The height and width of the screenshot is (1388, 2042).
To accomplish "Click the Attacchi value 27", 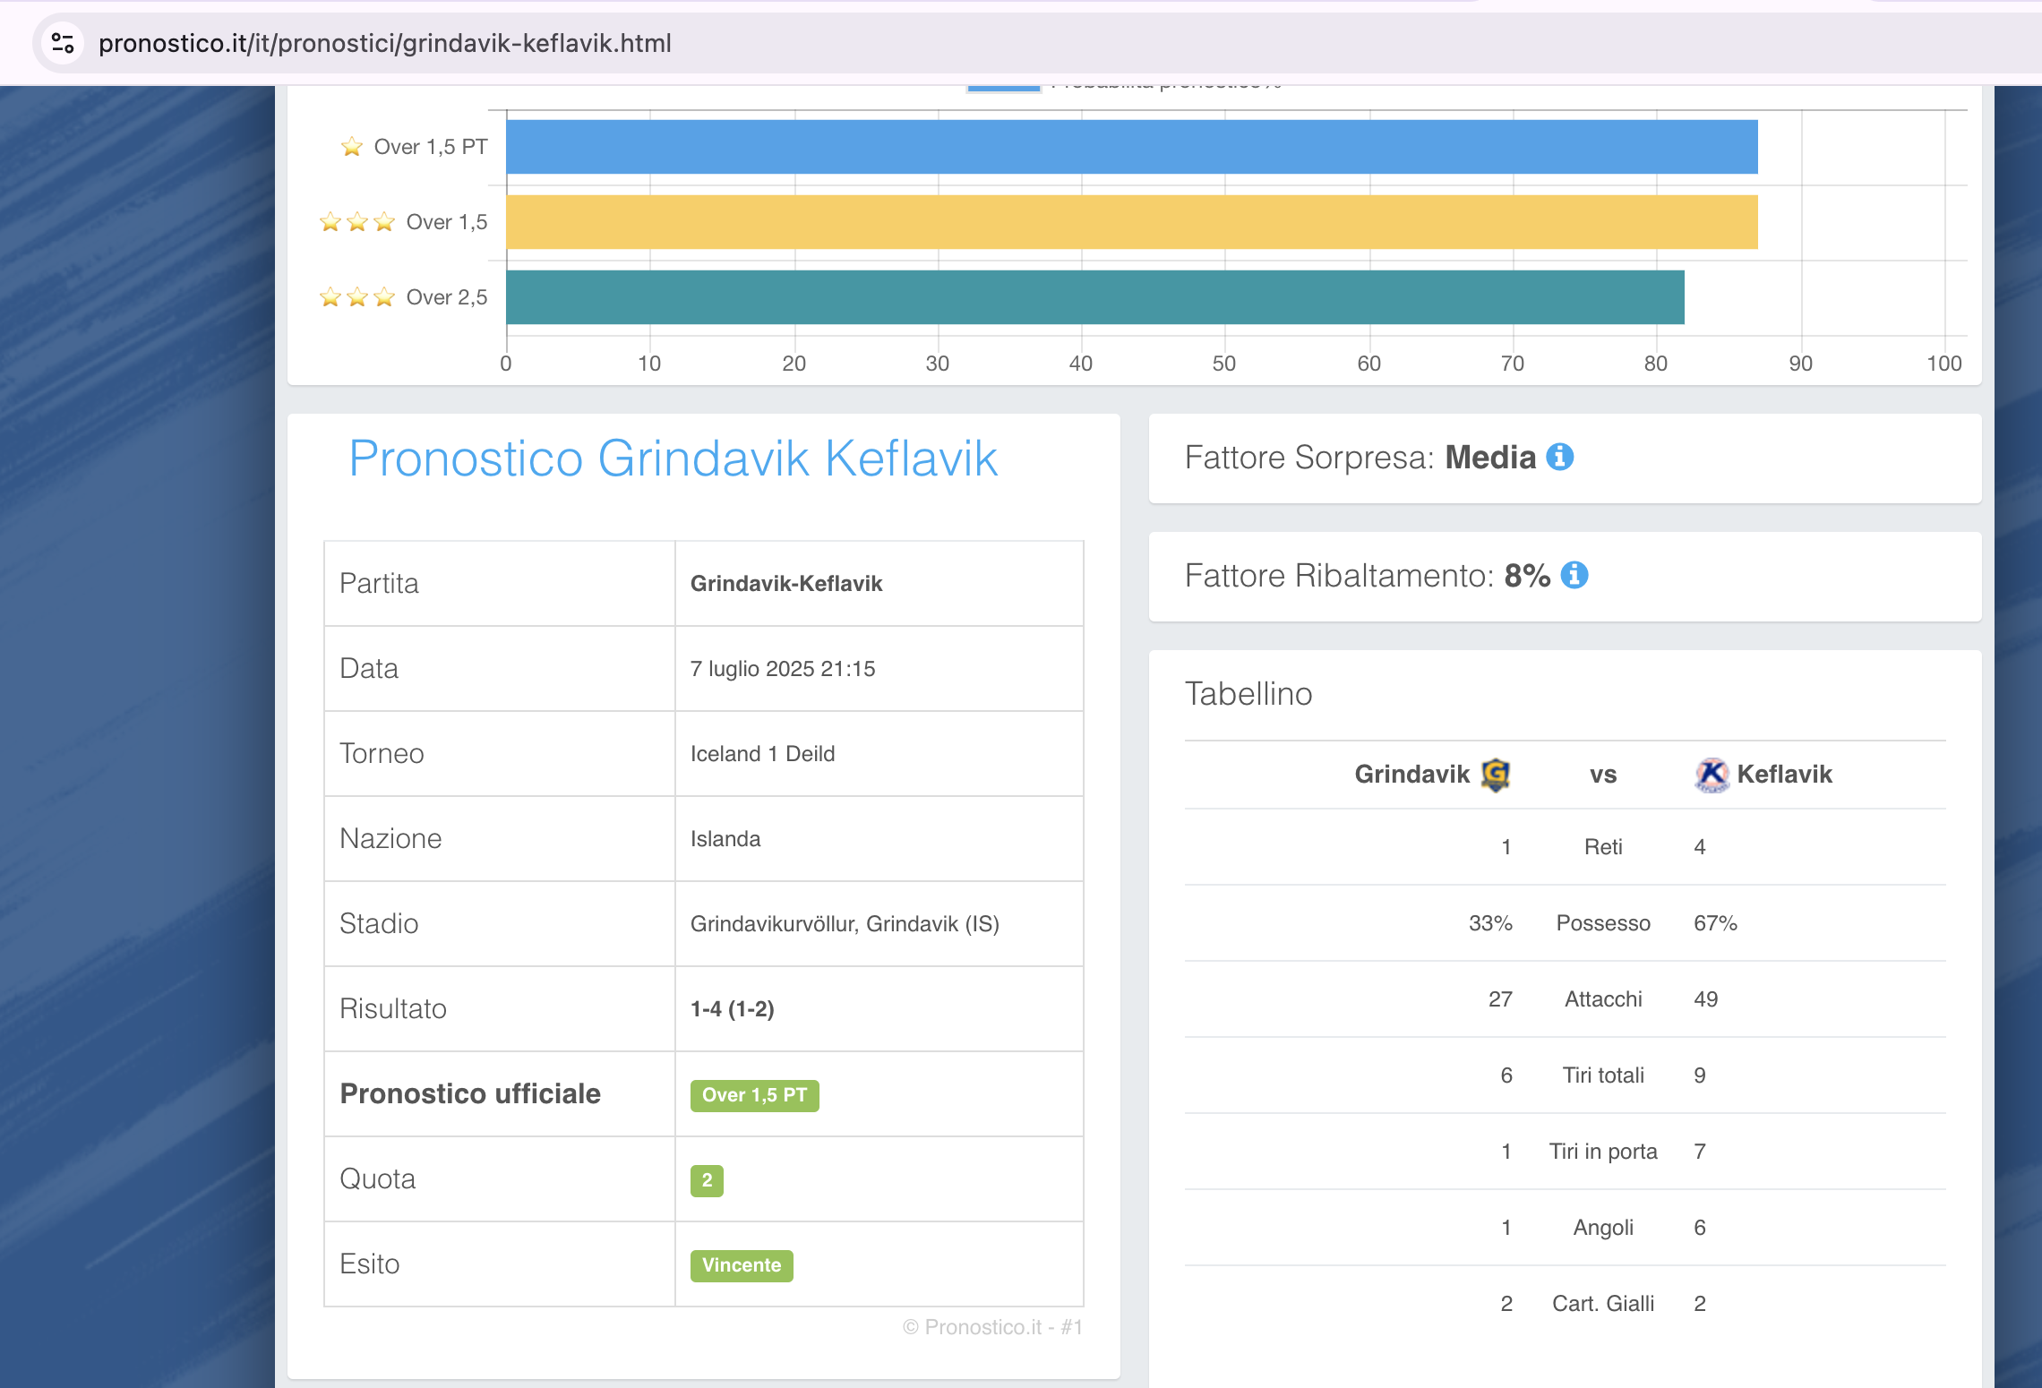I will coord(1500,999).
